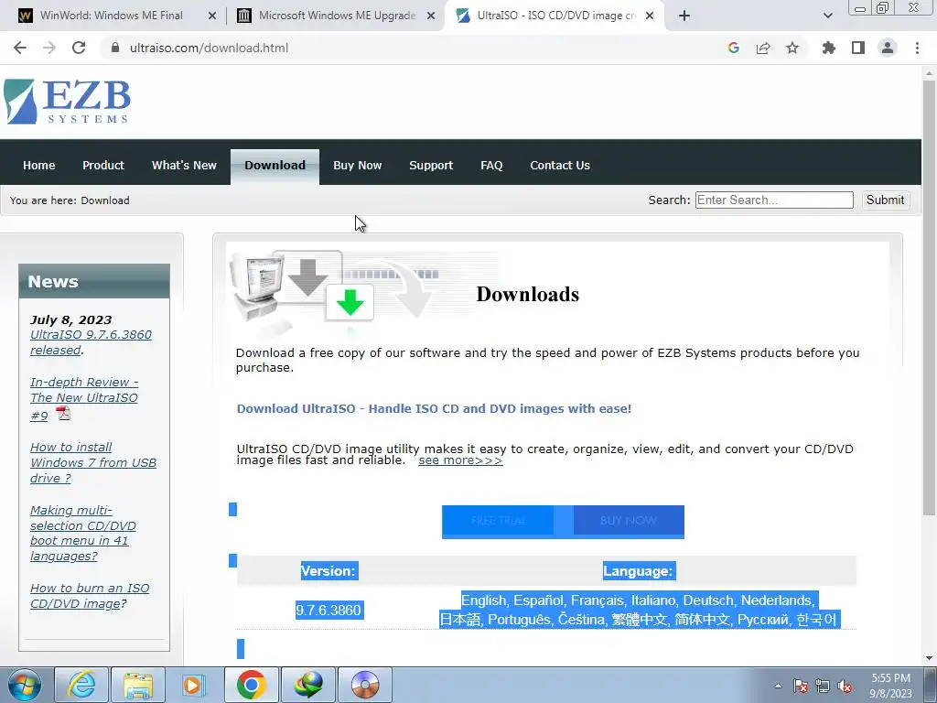Screen dimensions: 937x703
Task: Click the version number 9.7.6.3860
Action: coord(328,611)
